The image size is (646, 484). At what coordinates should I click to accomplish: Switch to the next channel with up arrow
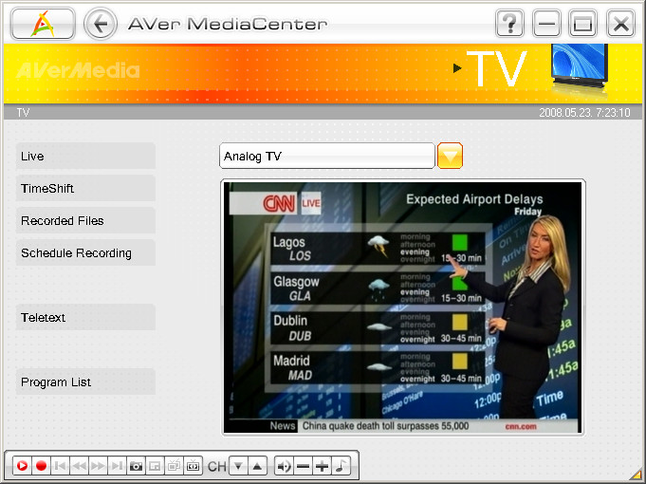(257, 466)
